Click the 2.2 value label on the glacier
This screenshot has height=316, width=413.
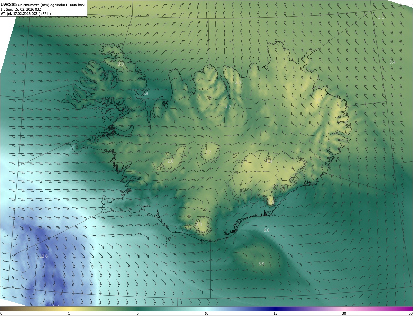208,152
